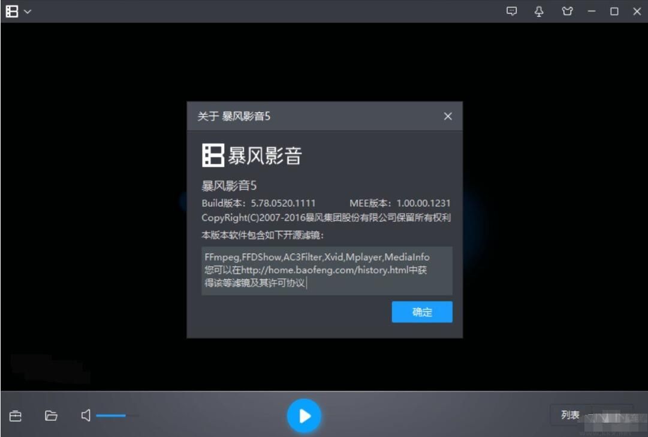This screenshot has width=648, height=437.
Task: Click the 暴风影音 logo inside the About dialog
Action: 252,155
